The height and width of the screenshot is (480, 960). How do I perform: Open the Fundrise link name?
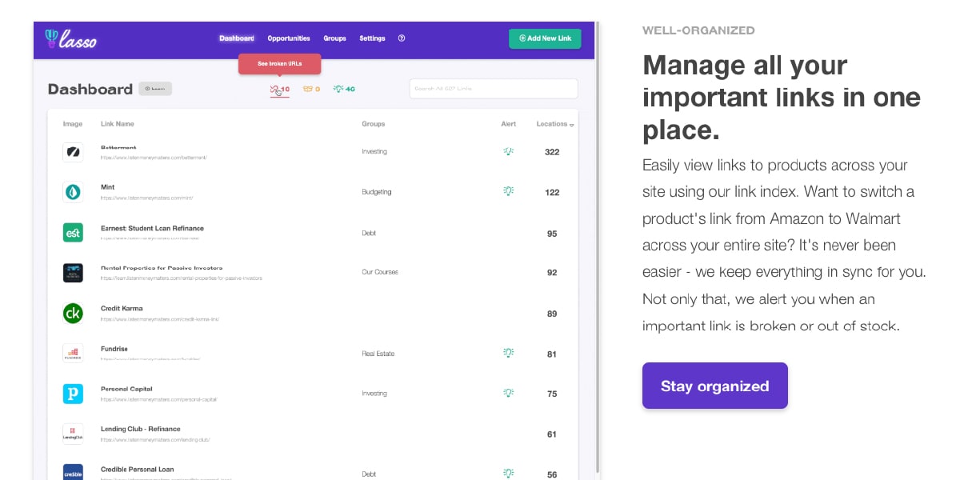point(114,349)
